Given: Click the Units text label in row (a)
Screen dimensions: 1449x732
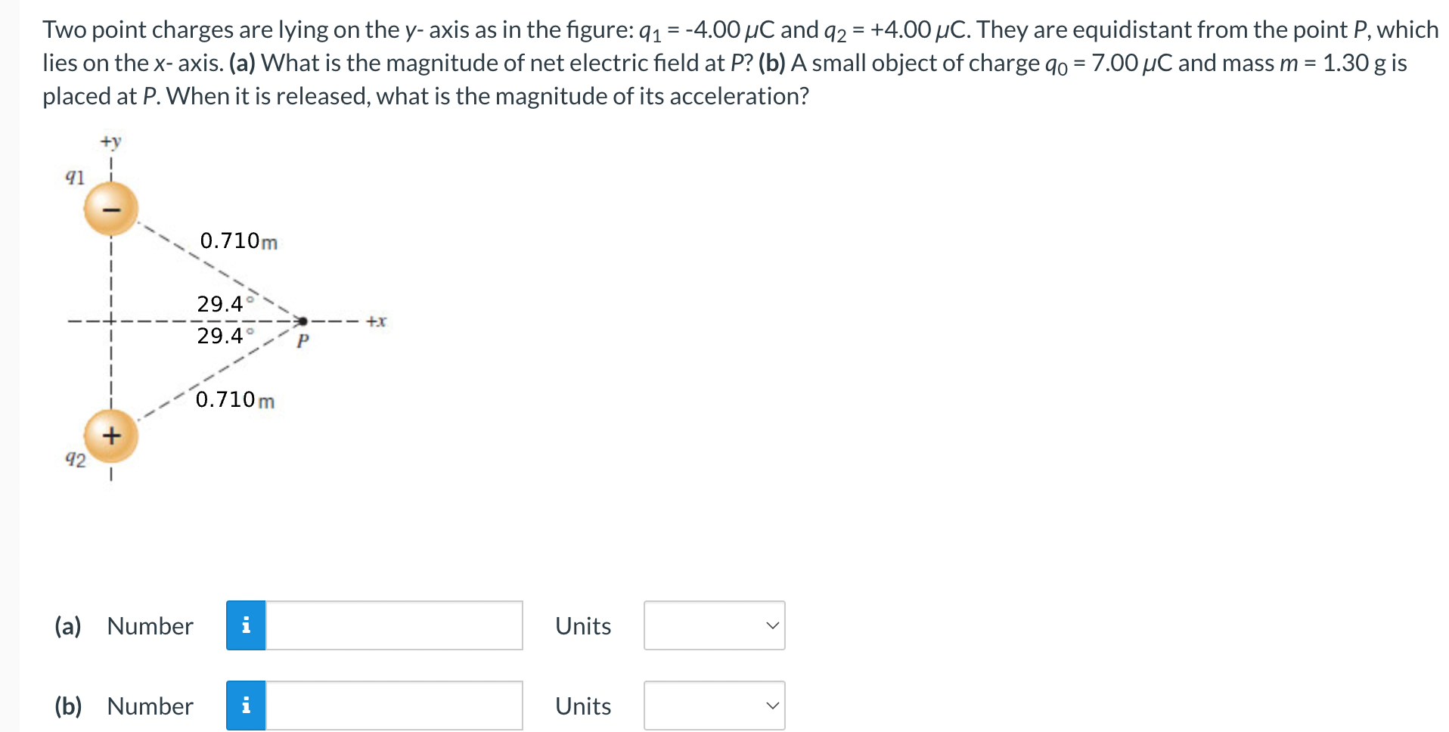Looking at the screenshot, I should coord(582,625).
